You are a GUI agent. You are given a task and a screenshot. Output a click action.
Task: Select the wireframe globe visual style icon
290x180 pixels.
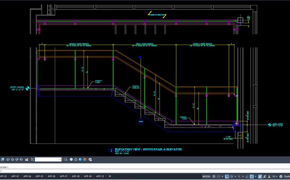(x=76, y=160)
